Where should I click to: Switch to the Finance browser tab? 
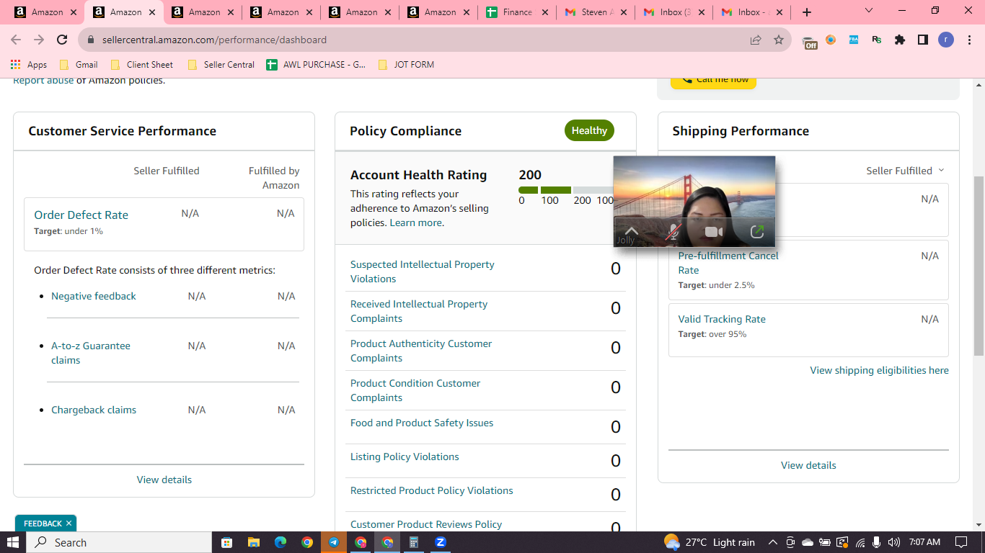516,12
